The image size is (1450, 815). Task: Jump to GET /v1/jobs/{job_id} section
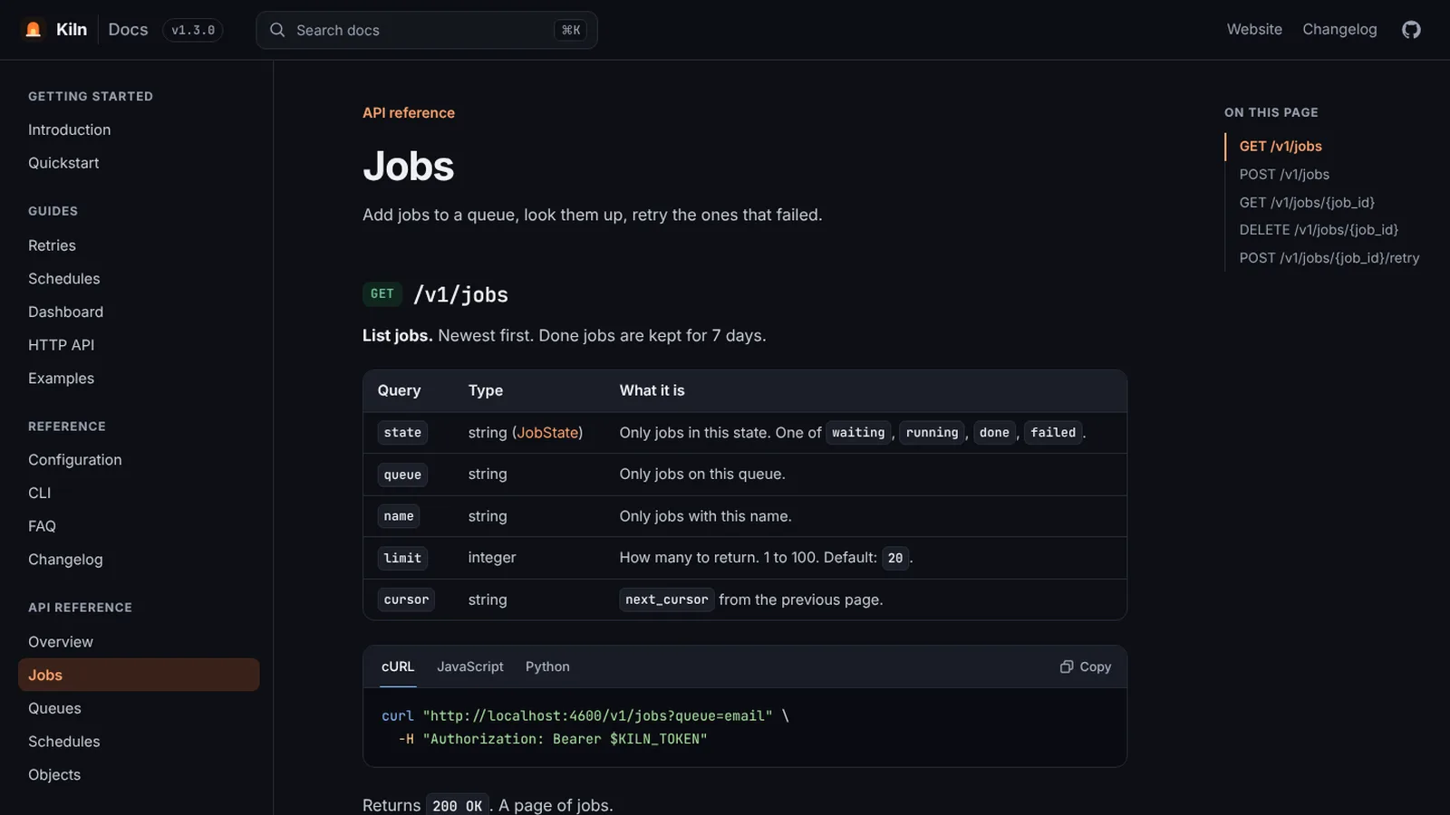click(1307, 203)
